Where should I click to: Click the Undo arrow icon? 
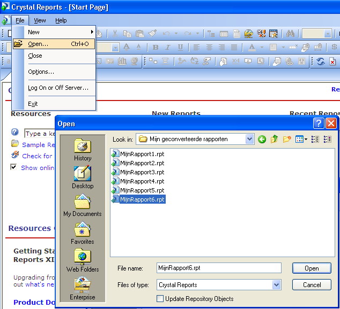pyautogui.click(x=166, y=34)
